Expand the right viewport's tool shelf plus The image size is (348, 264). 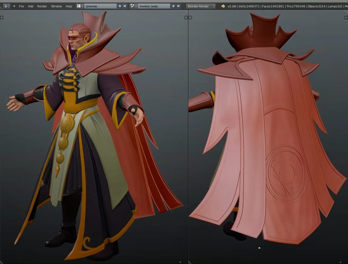pyautogui.click(x=190, y=18)
